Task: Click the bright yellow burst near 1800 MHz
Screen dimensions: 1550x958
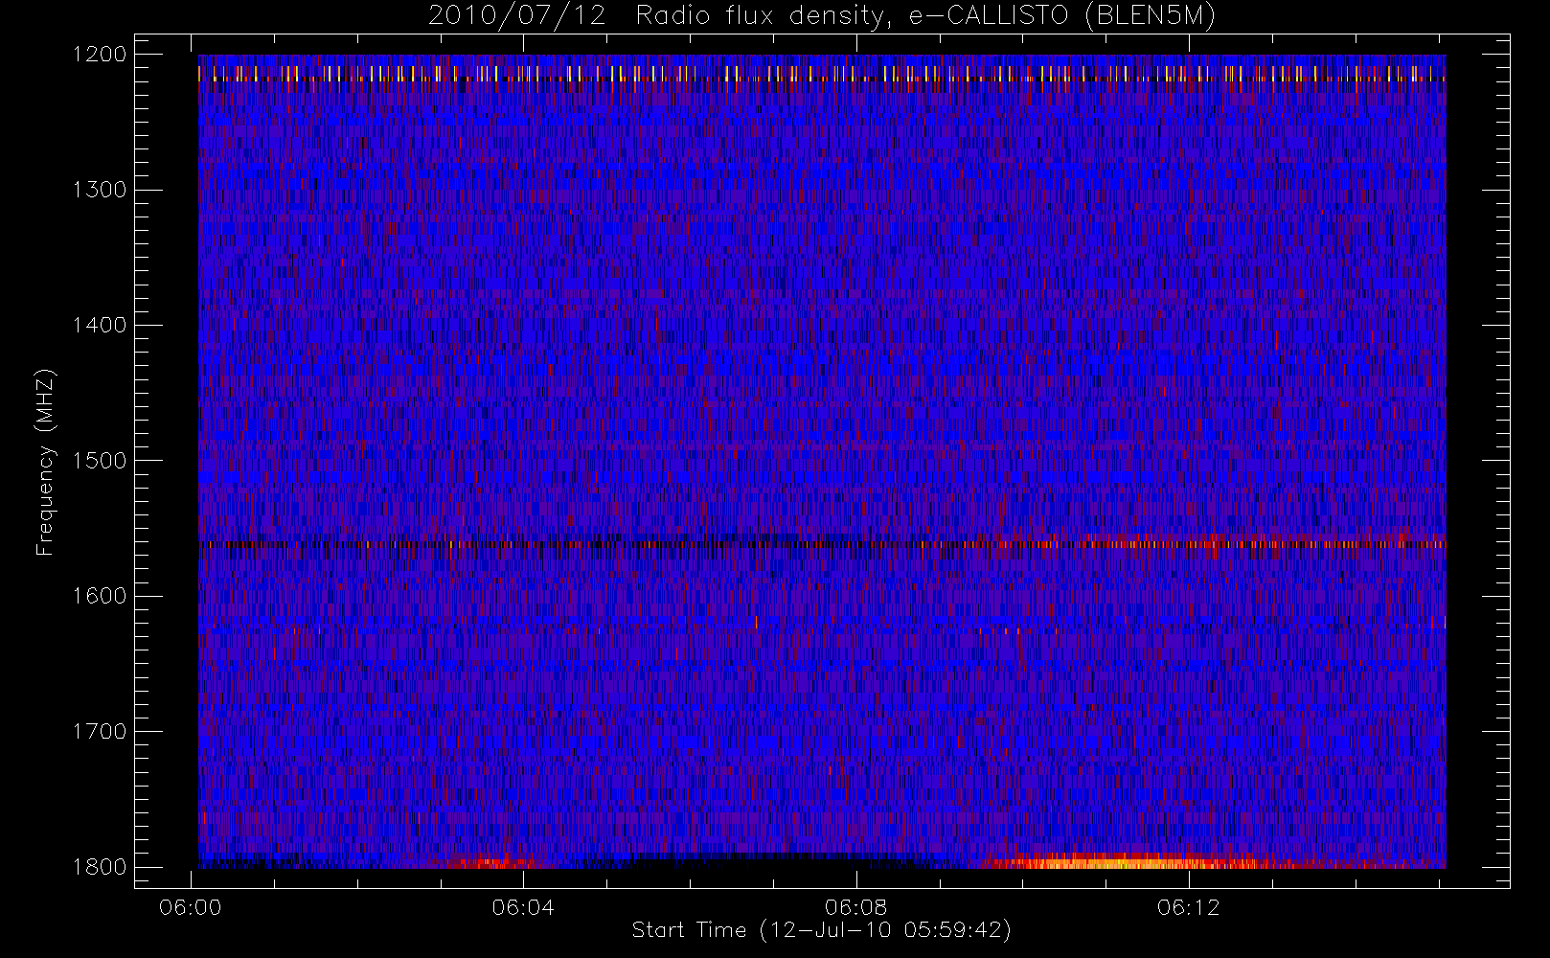Action: [1121, 861]
